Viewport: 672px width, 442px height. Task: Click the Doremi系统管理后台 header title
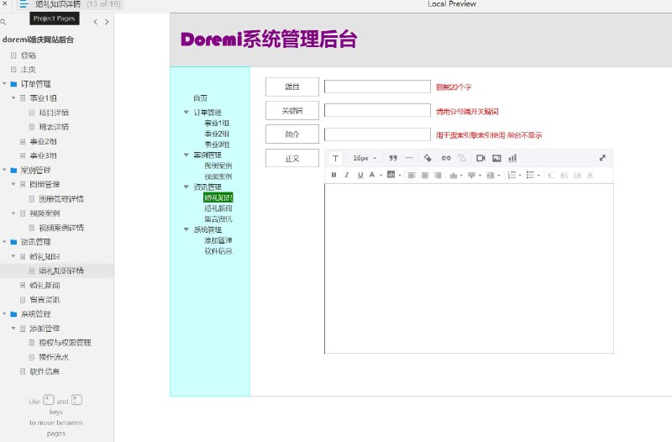[269, 39]
